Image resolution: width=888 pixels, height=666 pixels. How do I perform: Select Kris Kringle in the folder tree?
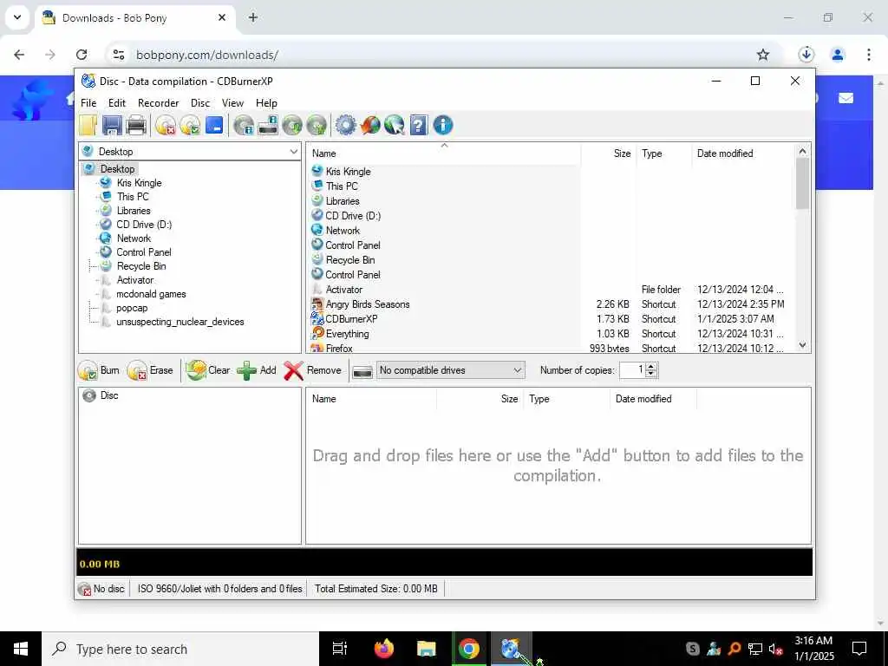[x=139, y=183]
